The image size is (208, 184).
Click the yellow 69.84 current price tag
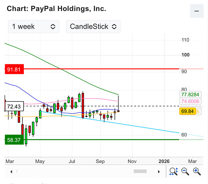(x=187, y=111)
